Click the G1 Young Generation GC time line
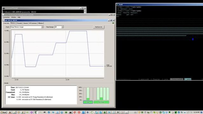The width and height of the screenshot is (203, 114). (35, 97)
